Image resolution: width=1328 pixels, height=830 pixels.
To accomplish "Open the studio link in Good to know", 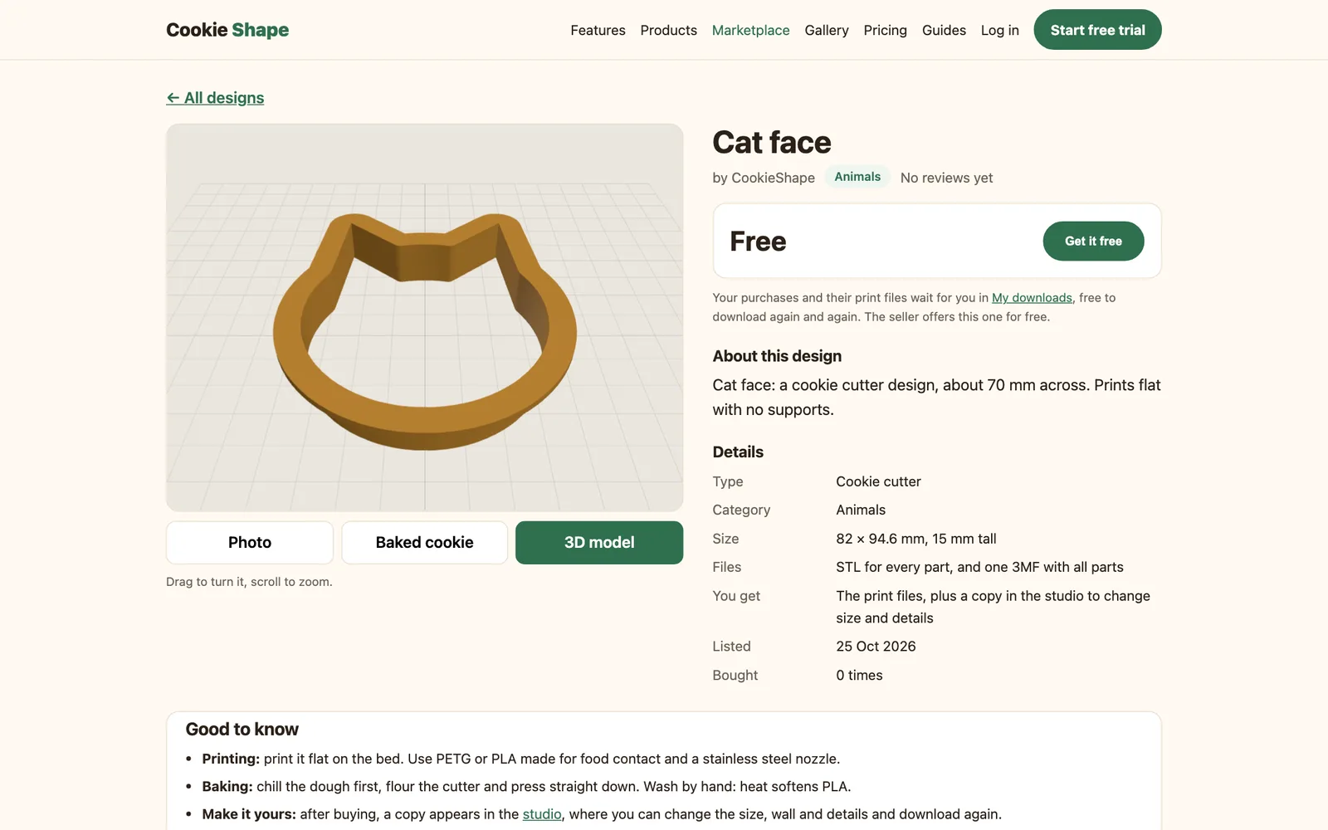I will [x=542, y=814].
